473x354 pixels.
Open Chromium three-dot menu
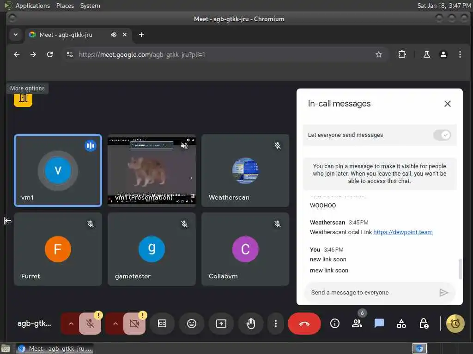pos(460,54)
